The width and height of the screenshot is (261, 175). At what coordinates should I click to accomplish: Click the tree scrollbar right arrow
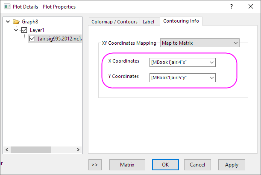coord(77,149)
